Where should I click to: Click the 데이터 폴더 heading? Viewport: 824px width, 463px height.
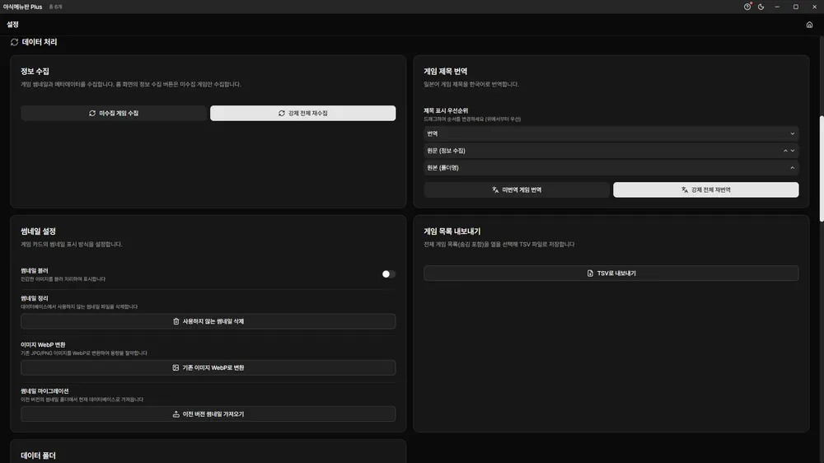coord(38,456)
